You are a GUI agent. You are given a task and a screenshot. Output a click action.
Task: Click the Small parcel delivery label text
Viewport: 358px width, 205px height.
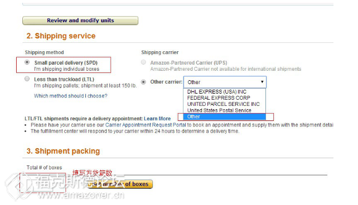point(66,63)
